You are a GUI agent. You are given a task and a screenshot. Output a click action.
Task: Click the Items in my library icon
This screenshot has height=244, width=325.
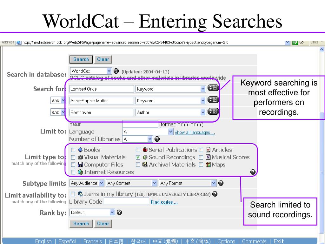coord(80,194)
